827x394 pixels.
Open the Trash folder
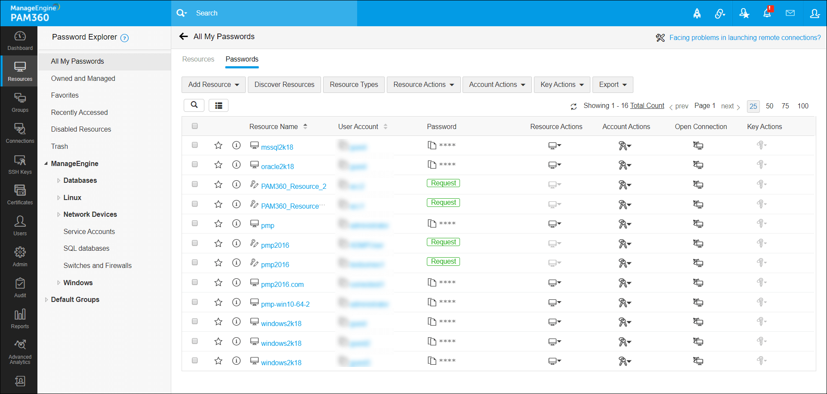[x=59, y=146]
